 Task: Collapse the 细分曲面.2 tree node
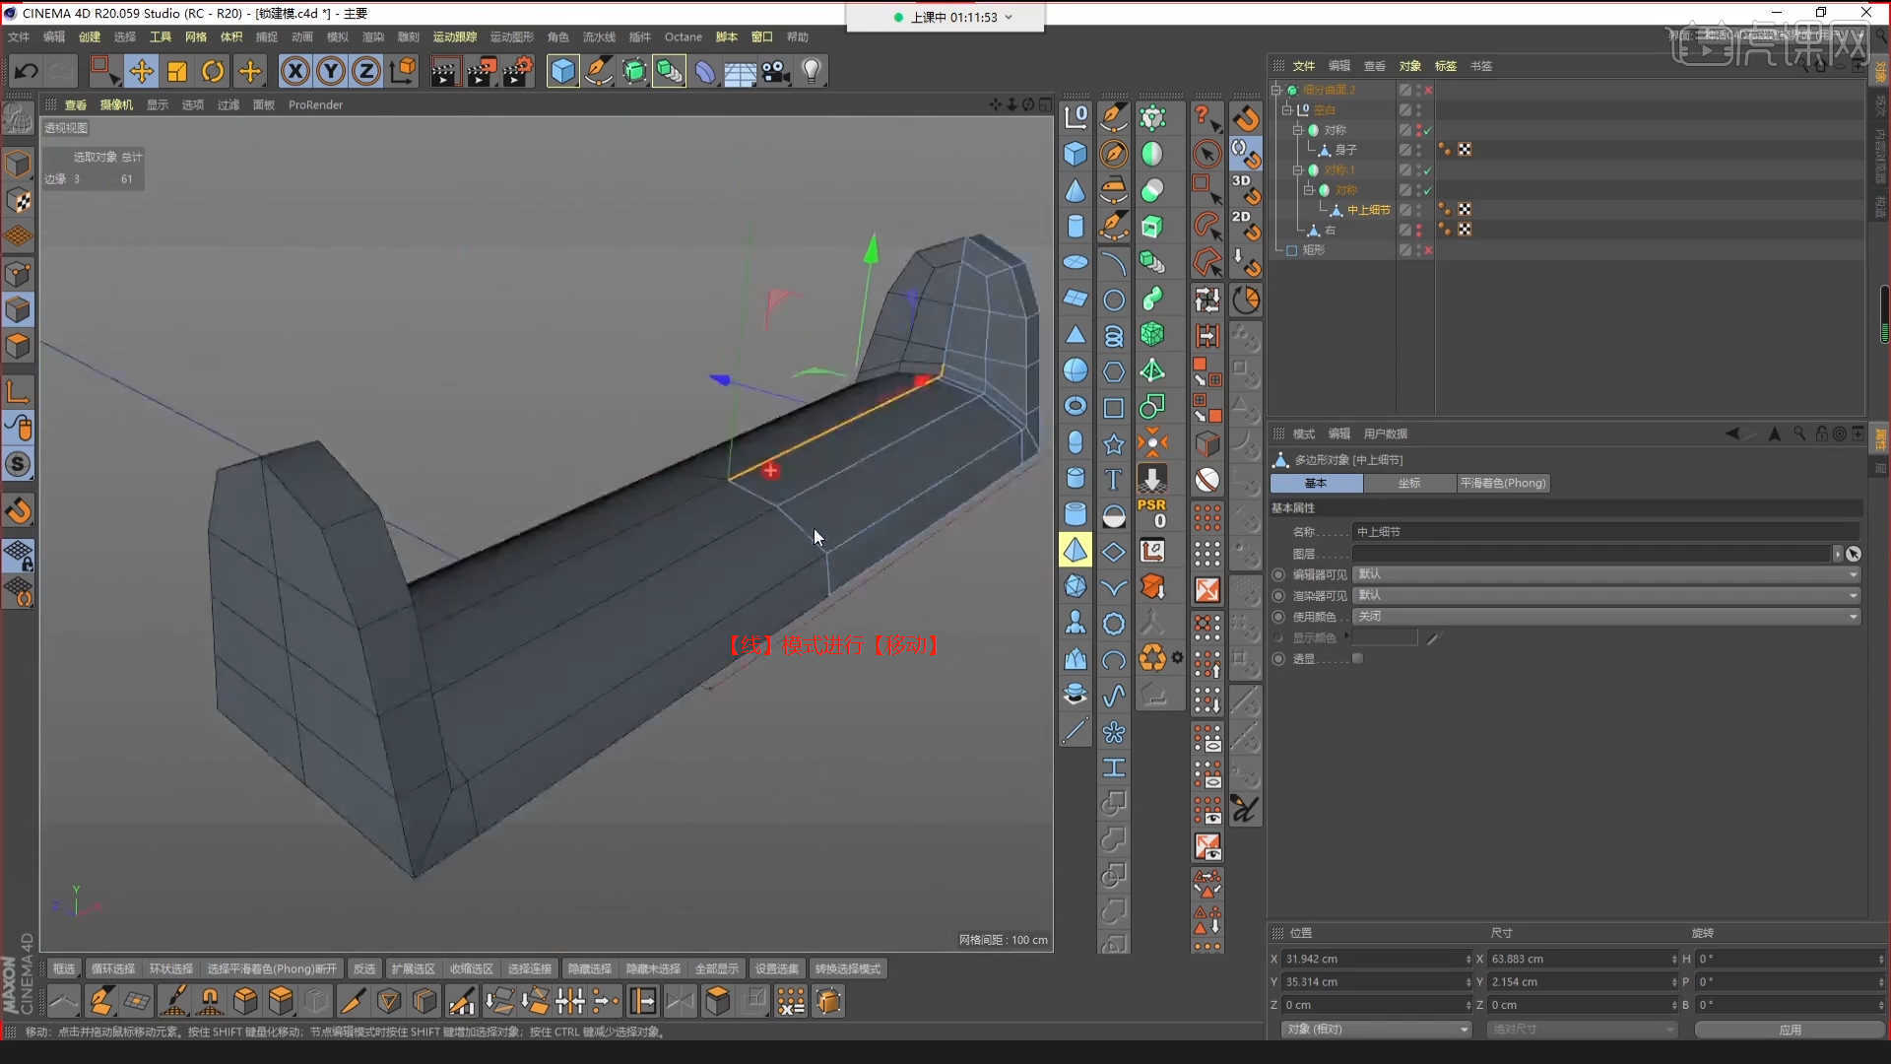(1277, 90)
